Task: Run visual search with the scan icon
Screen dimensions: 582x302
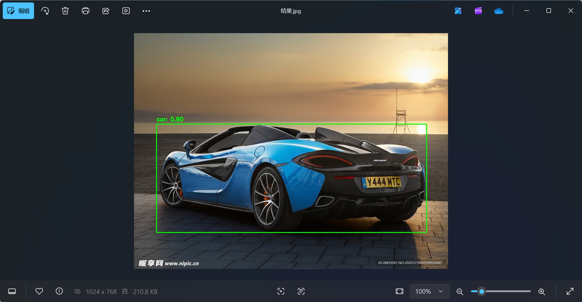Action: pos(281,291)
